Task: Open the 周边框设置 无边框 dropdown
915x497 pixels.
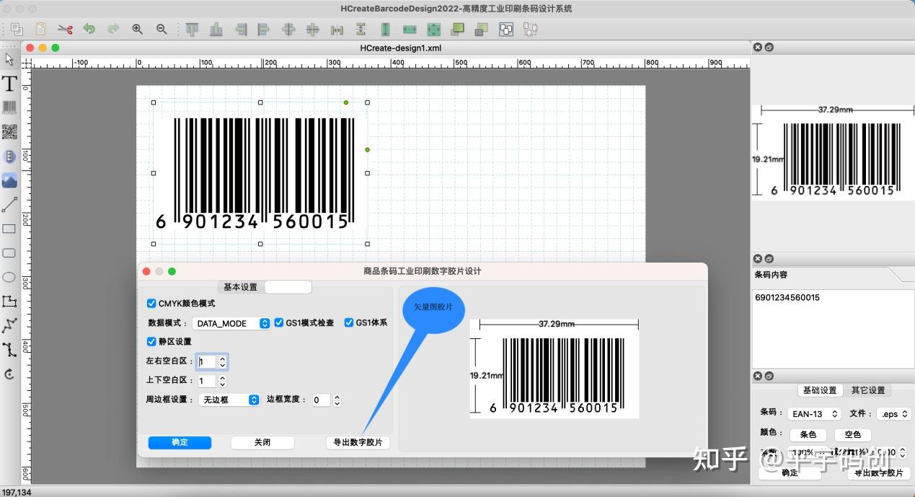Action: (x=229, y=400)
